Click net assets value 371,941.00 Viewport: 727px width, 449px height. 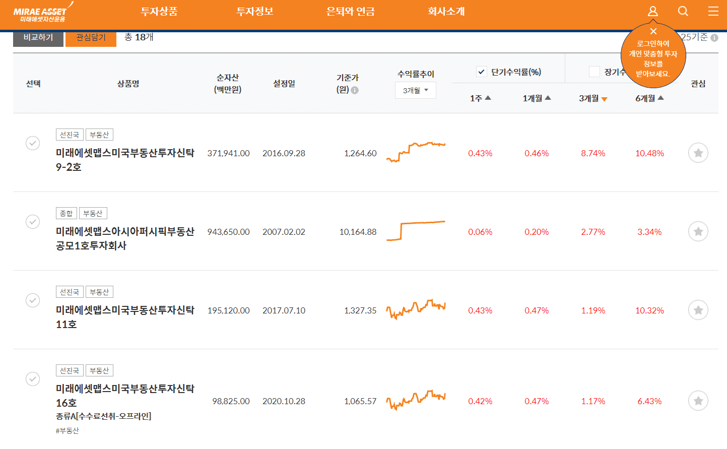[228, 153]
